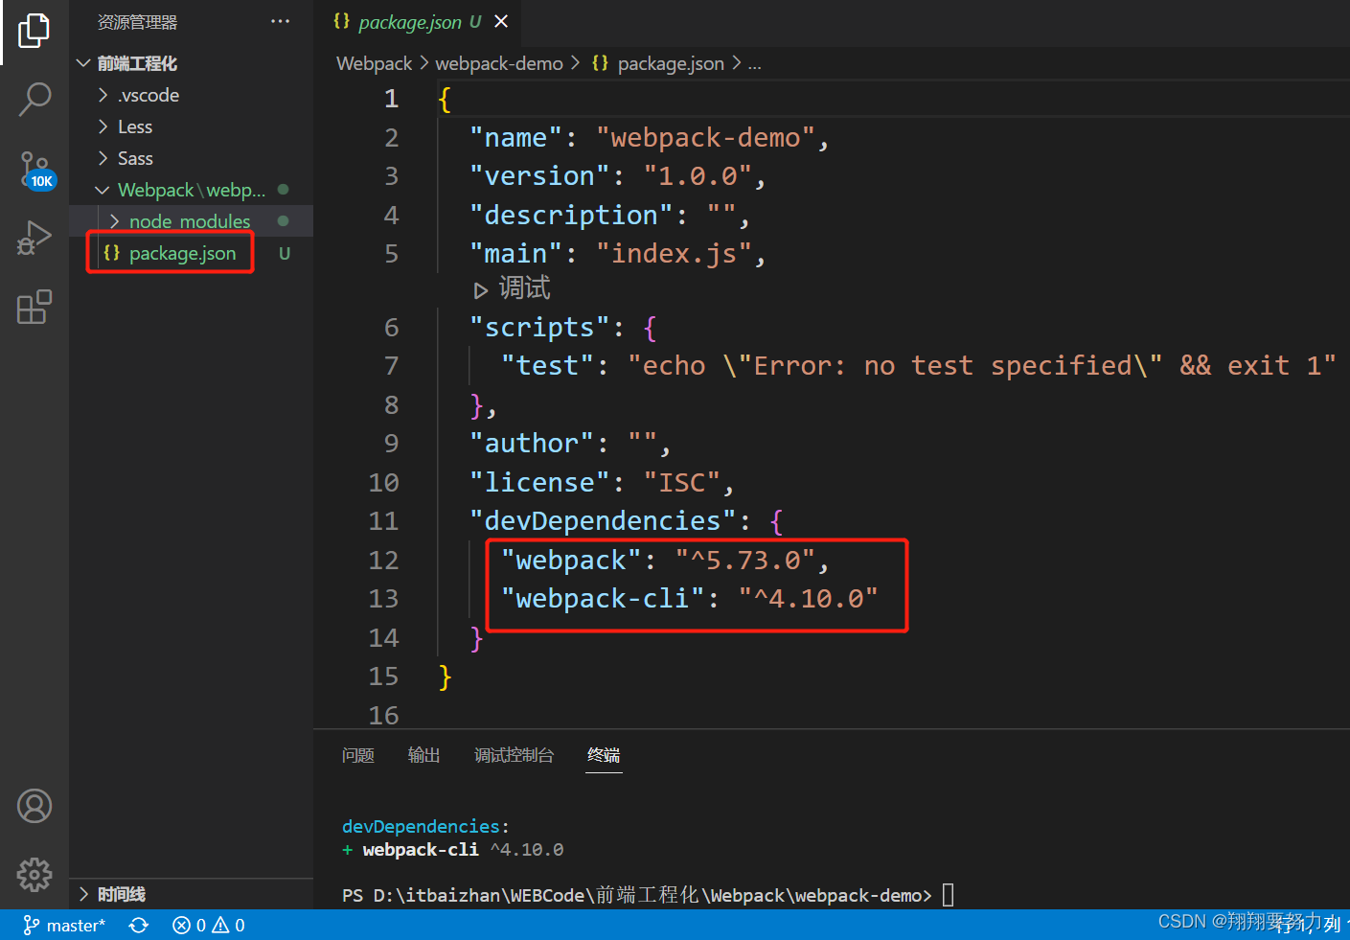Switch to the package.json editor tab

point(410,21)
